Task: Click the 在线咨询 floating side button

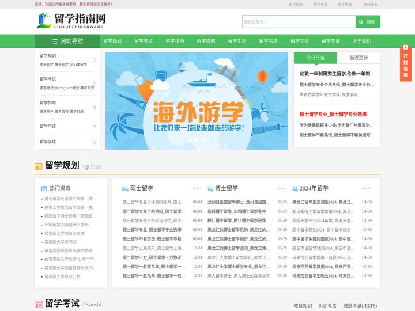Action: click(405, 65)
